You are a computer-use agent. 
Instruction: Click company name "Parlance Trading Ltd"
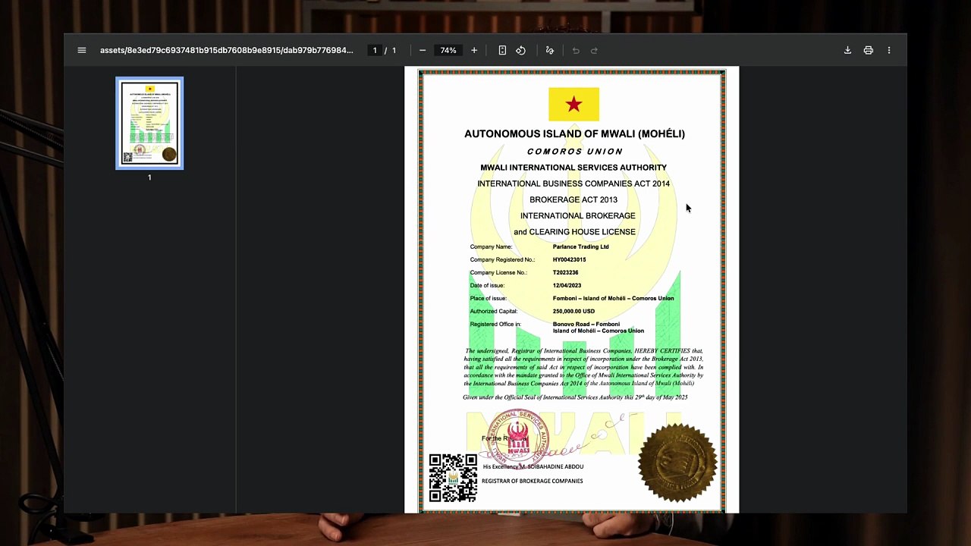(580, 246)
